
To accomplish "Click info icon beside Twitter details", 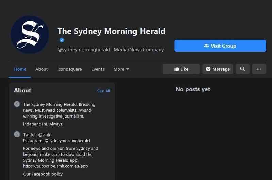I will pos(17,134).
